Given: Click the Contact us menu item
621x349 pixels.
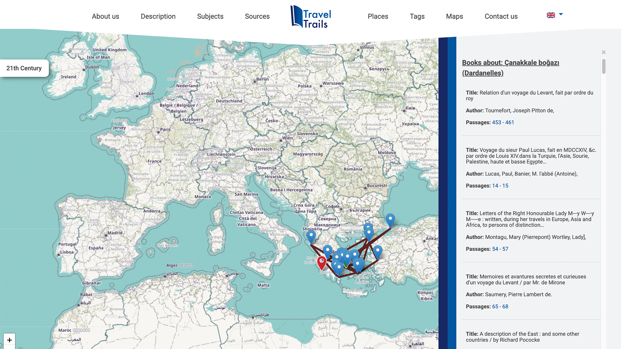Looking at the screenshot, I should [501, 16].
